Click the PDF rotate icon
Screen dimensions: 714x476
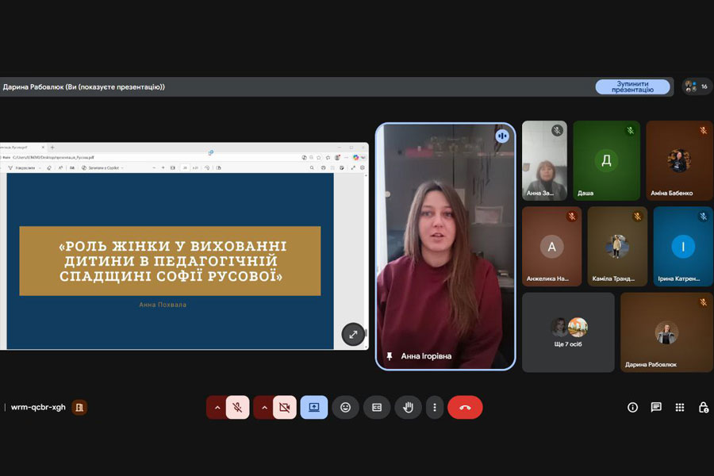click(207, 167)
